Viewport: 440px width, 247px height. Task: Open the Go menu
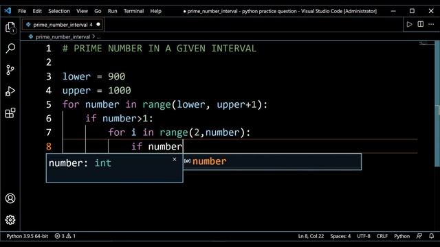pyautogui.click(x=98, y=11)
